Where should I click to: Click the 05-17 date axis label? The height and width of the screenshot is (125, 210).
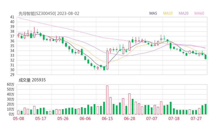click(x=41, y=118)
